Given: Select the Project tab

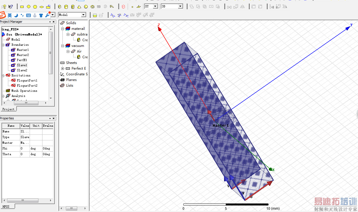Looking at the screenshot, I should tap(8, 109).
